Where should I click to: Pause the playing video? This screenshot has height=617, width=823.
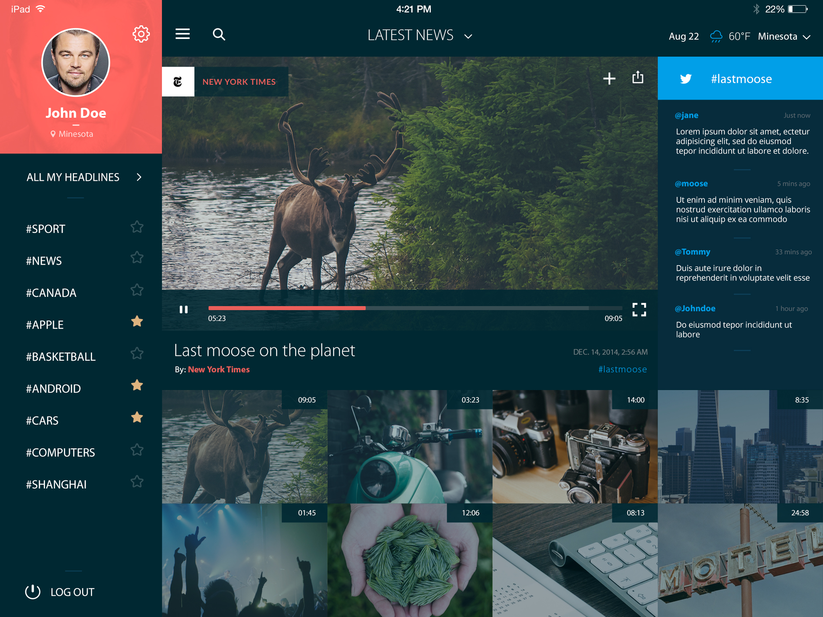point(184,309)
